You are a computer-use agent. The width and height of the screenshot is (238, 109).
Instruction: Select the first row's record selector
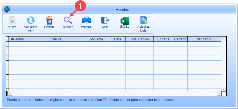click(7, 44)
